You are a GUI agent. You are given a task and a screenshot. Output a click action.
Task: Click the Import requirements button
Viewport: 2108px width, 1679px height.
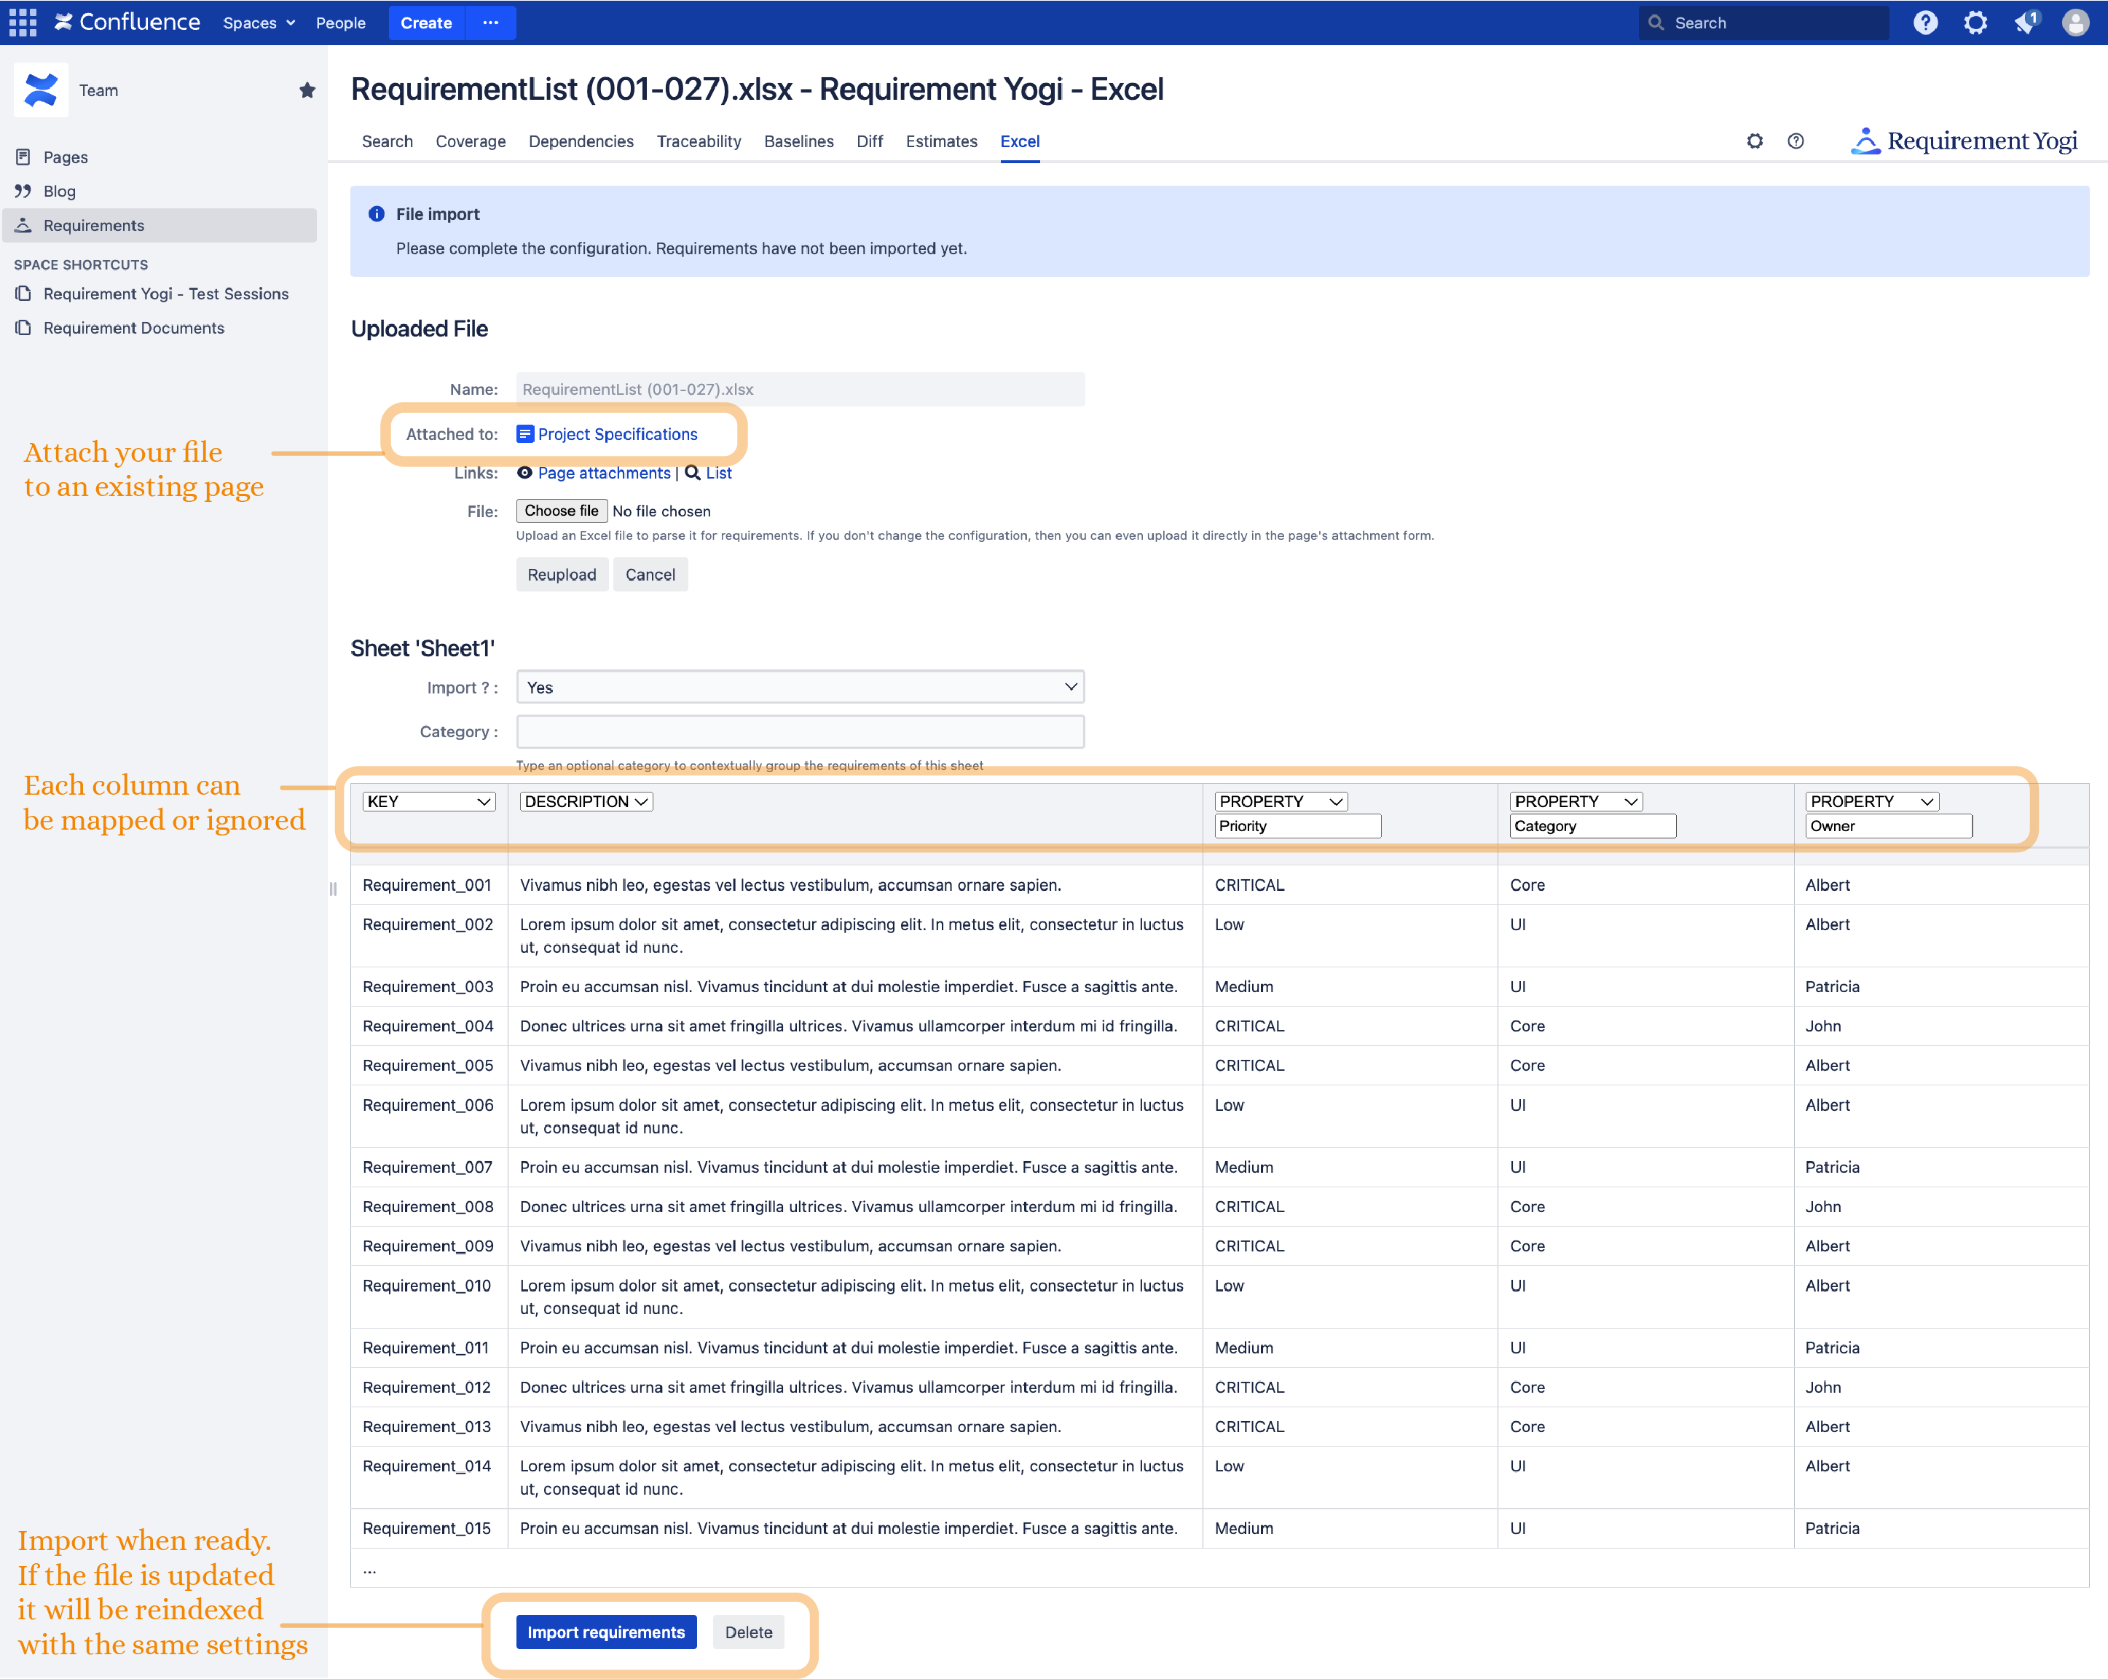[x=605, y=1632]
